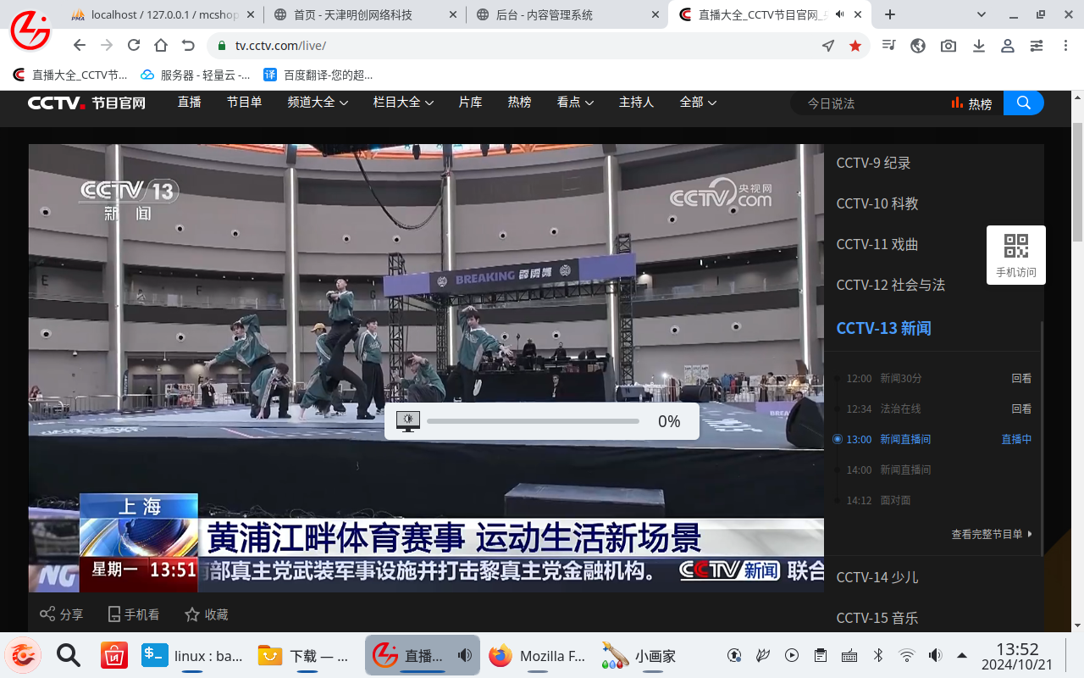Open the 百度翻译 bookmark
This screenshot has height=678, width=1084.
tap(318, 75)
